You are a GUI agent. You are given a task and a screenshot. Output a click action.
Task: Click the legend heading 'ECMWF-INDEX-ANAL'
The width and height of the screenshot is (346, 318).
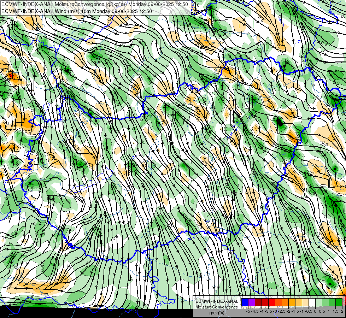(x=217, y=301)
